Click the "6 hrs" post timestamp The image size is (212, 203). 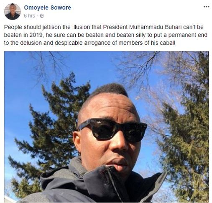coord(29,16)
